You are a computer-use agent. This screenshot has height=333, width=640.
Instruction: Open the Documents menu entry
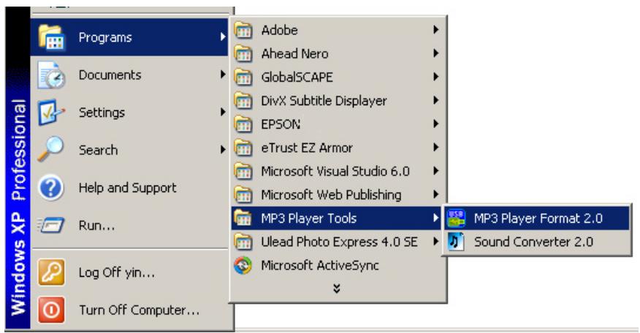(x=130, y=74)
